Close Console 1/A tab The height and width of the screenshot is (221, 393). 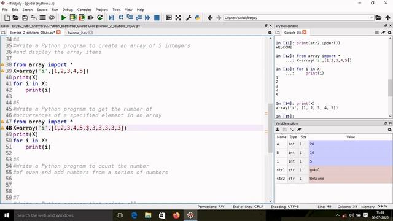coord(305,33)
